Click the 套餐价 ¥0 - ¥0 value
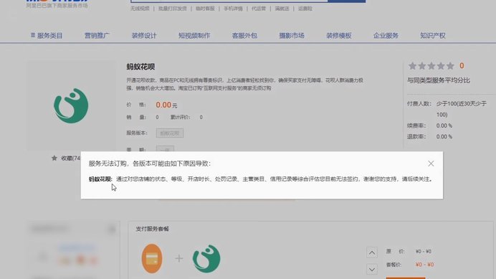Screen dimensions: 496x279 click(x=424, y=265)
